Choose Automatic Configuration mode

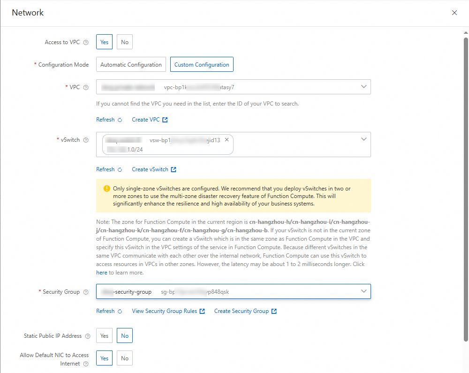[131, 64]
